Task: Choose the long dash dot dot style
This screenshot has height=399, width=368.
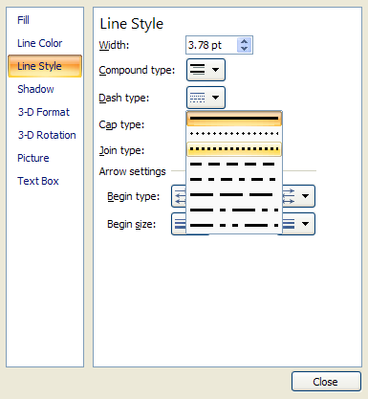Action: click(234, 225)
